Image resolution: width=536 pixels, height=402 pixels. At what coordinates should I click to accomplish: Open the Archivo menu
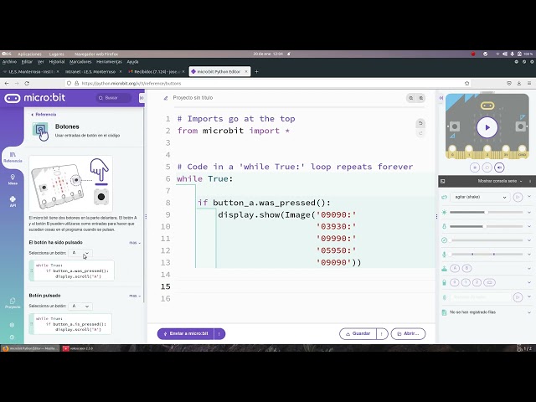[9, 62]
